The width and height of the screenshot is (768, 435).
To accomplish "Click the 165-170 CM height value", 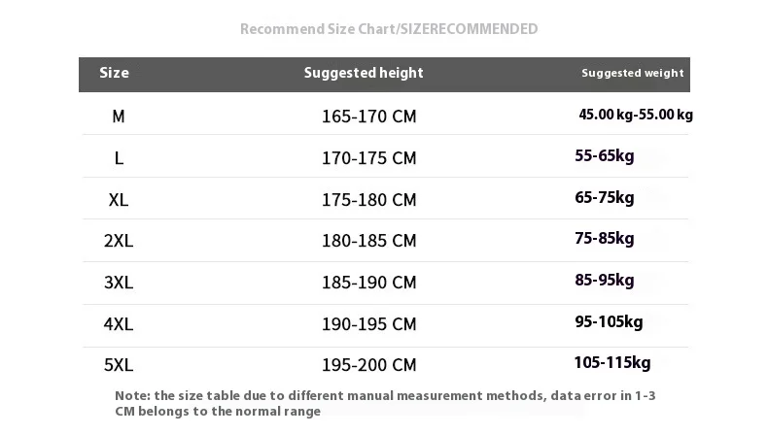I will [368, 117].
